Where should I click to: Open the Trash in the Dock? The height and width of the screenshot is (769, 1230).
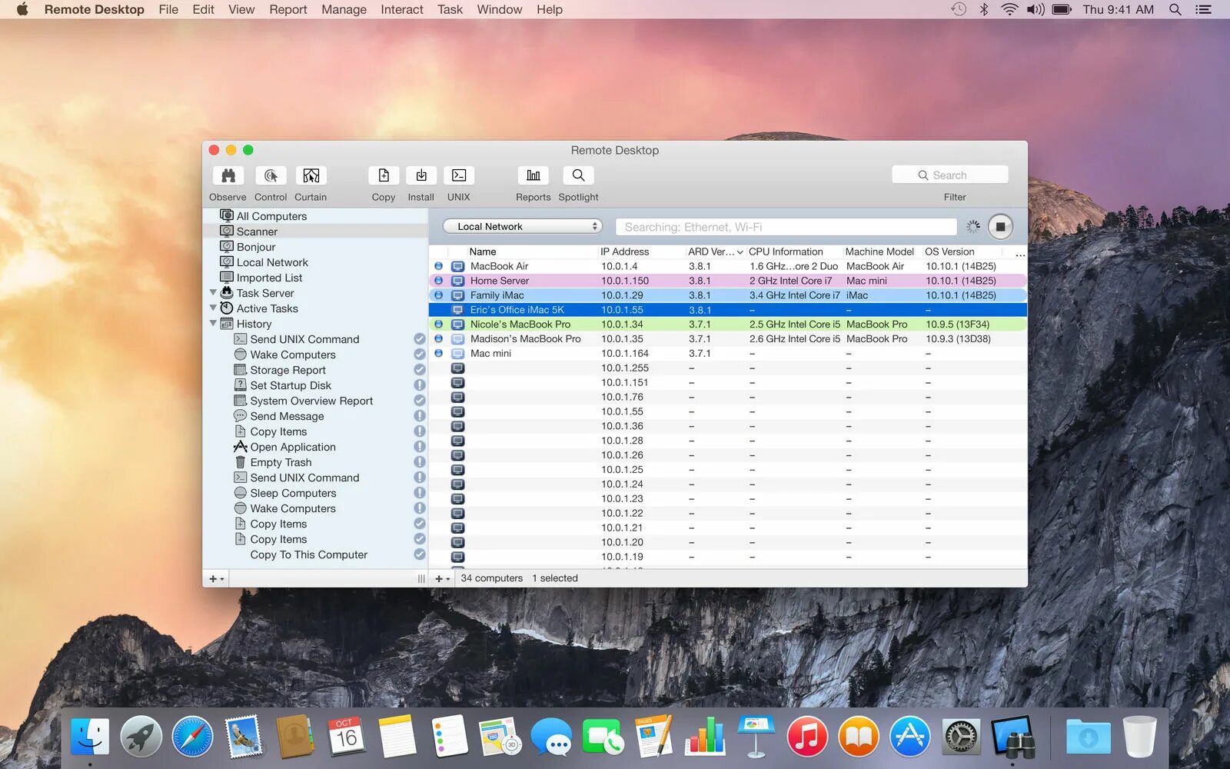[x=1139, y=736]
